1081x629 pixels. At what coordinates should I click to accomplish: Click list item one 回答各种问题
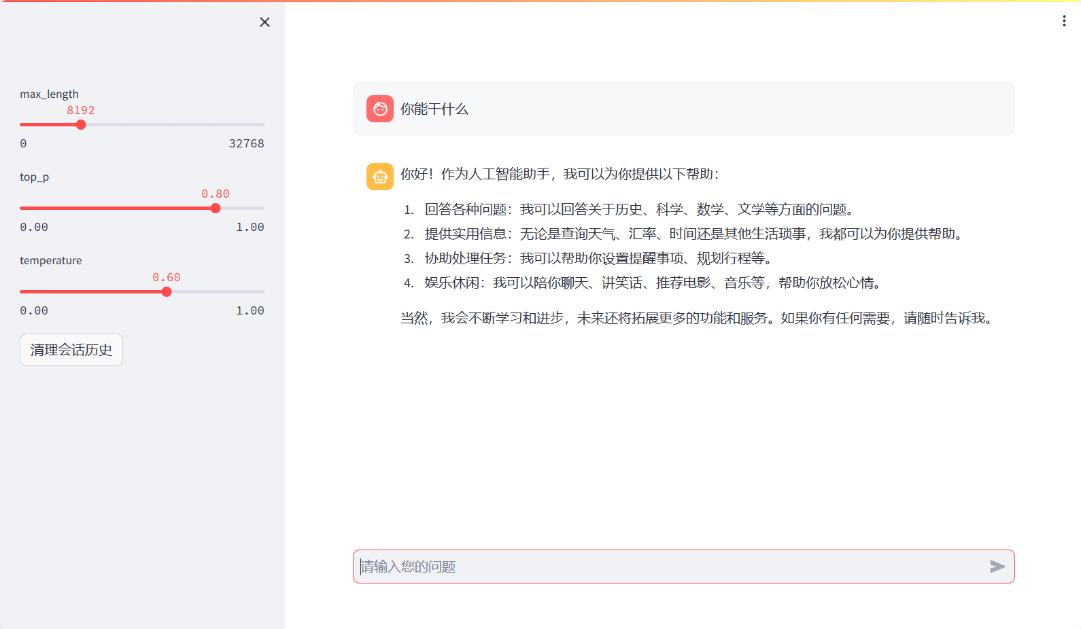click(638, 209)
